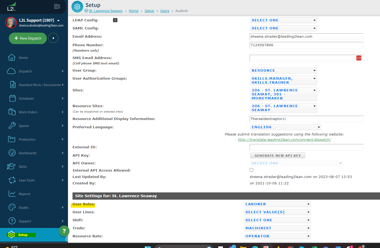
Task: Open the User Group dropdown
Action: (x=283, y=71)
